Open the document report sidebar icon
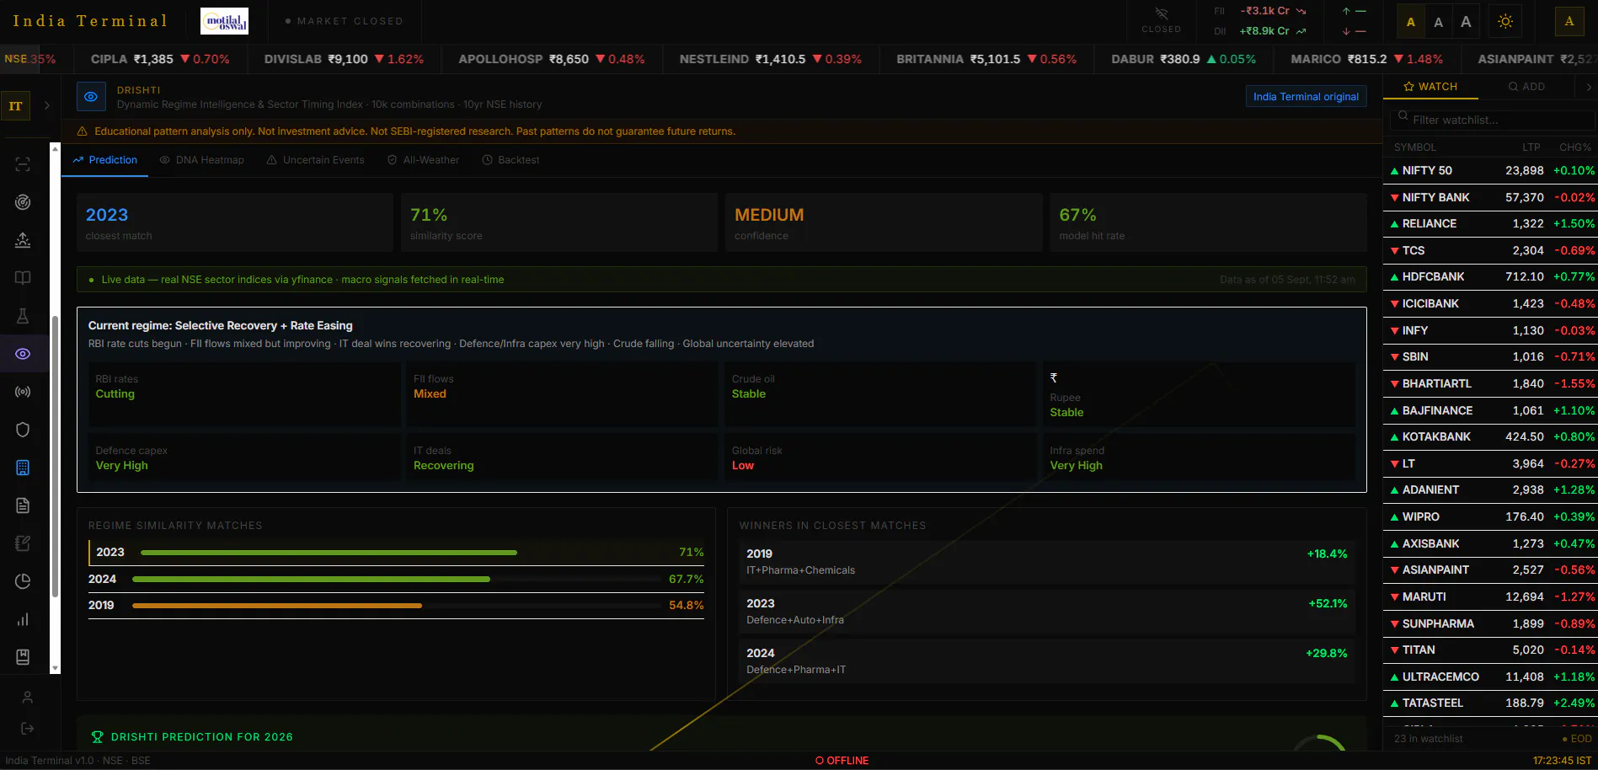This screenshot has height=770, width=1598. tap(23, 505)
